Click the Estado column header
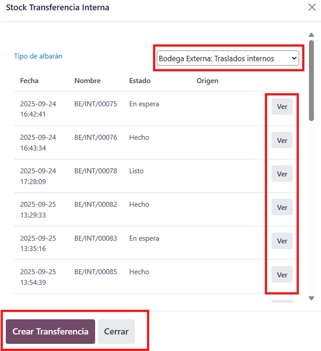 [x=140, y=81]
